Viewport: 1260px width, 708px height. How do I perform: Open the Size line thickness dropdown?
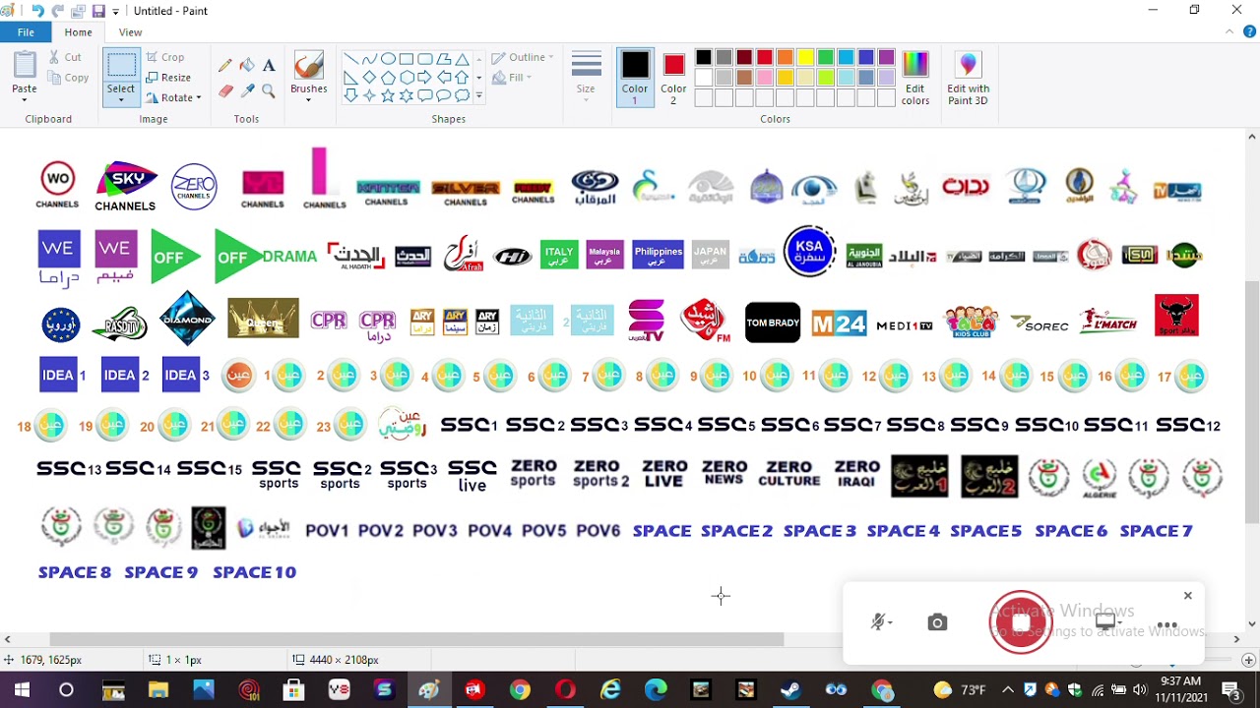(x=586, y=78)
